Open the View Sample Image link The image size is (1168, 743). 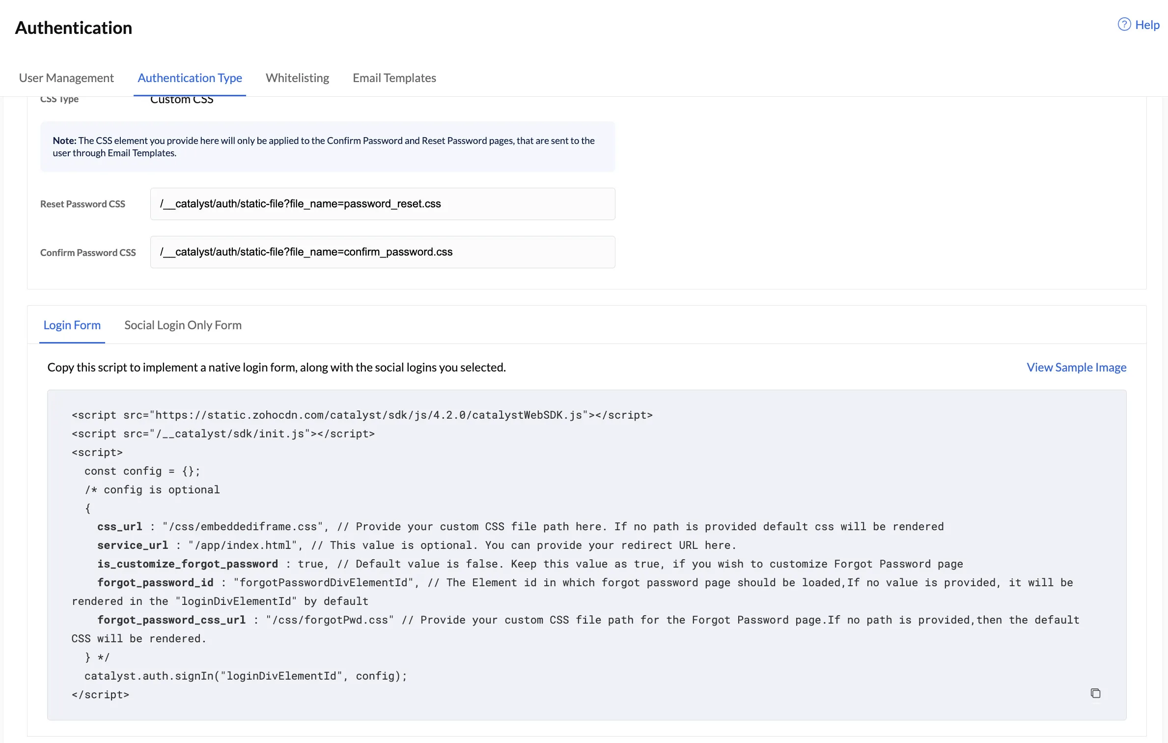point(1076,367)
